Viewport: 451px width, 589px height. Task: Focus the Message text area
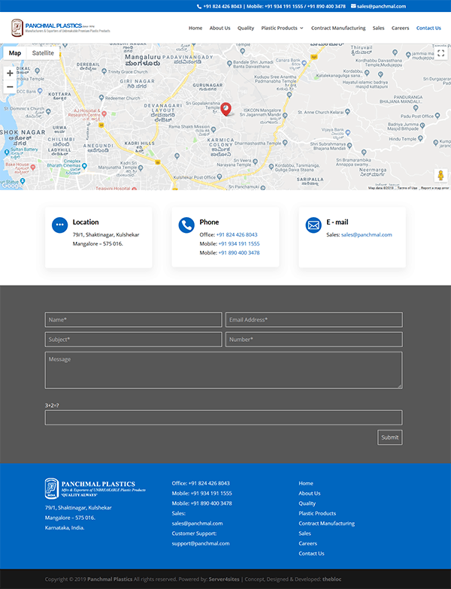click(x=224, y=370)
